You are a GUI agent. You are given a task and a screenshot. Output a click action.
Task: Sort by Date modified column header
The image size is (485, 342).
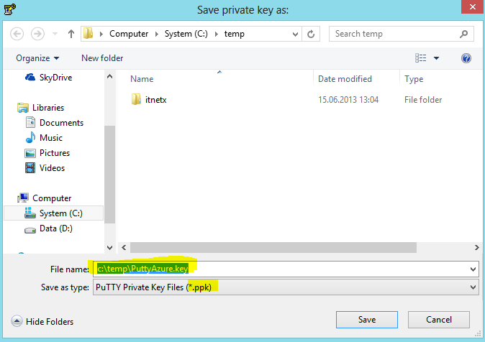(345, 79)
